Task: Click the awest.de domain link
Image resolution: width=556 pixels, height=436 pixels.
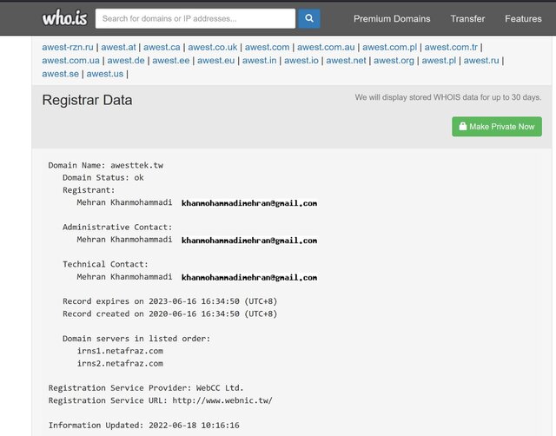Action: pyautogui.click(x=126, y=60)
